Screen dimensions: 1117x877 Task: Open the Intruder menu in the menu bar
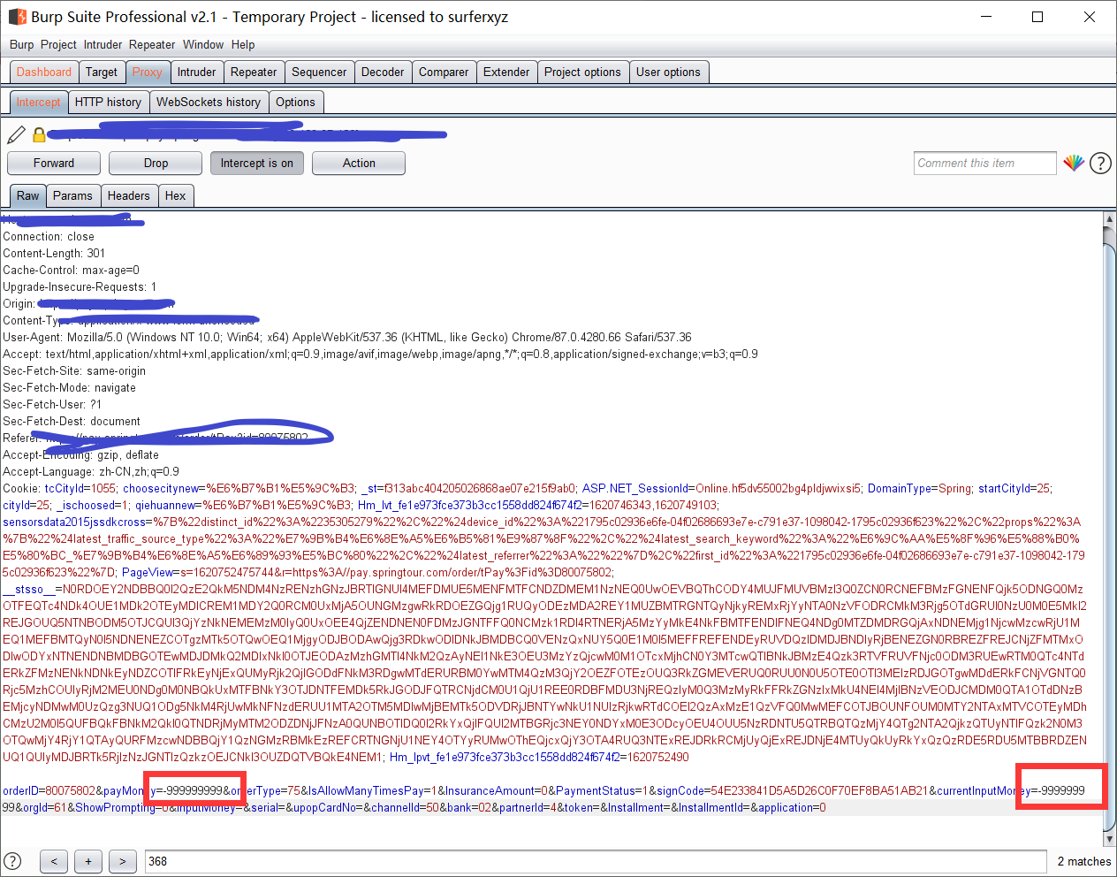(x=103, y=44)
